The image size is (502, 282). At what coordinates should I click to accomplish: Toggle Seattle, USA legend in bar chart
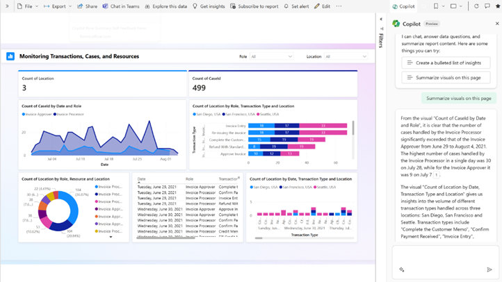pos(268,114)
